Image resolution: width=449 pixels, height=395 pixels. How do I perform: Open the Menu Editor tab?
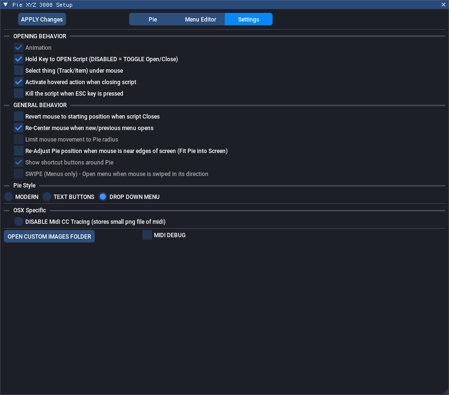(200, 19)
